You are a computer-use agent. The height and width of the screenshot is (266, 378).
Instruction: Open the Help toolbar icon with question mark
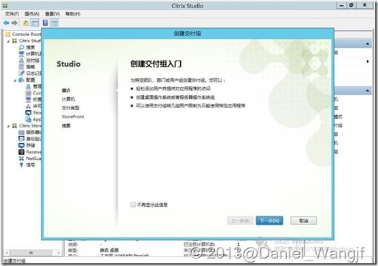click(45, 23)
